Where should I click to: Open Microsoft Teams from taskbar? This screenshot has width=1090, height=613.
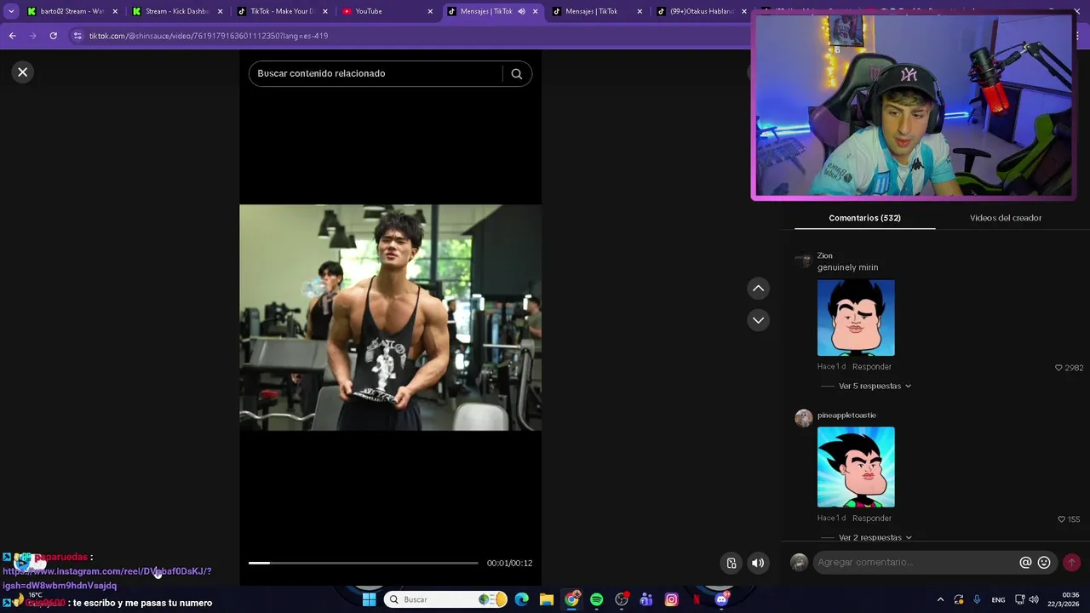click(646, 599)
